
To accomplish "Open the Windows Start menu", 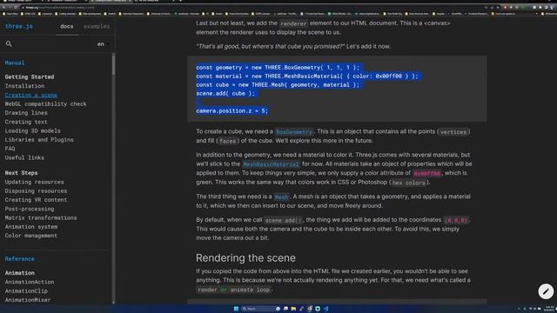I will [x=236, y=309].
